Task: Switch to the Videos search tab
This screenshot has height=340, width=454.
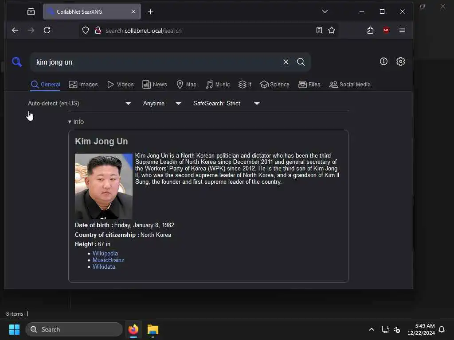Action: (x=121, y=85)
